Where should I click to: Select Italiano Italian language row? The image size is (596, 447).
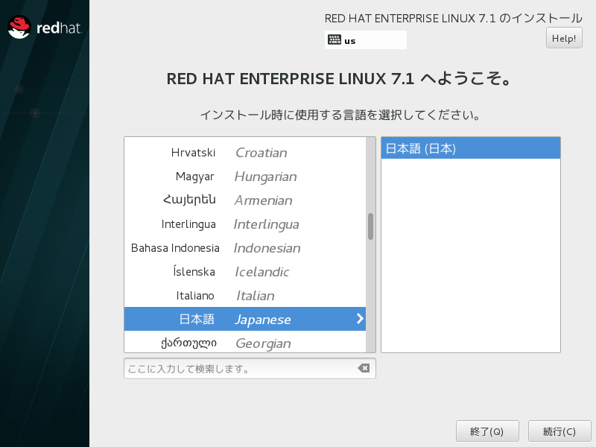245,295
